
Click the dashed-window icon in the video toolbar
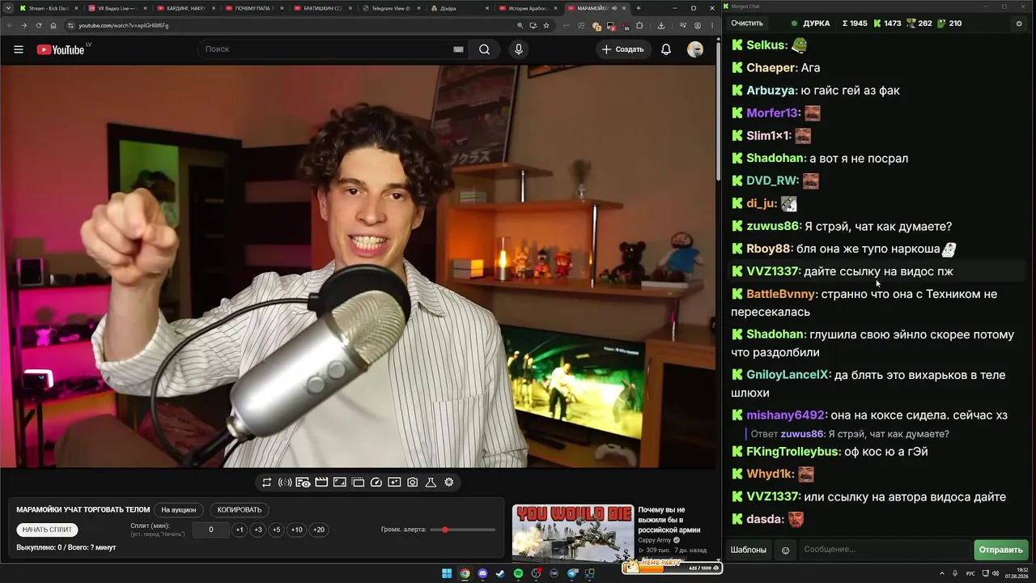(358, 483)
